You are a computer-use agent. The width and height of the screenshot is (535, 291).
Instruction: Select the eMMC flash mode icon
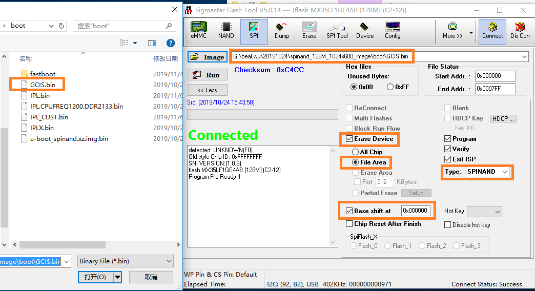click(199, 31)
